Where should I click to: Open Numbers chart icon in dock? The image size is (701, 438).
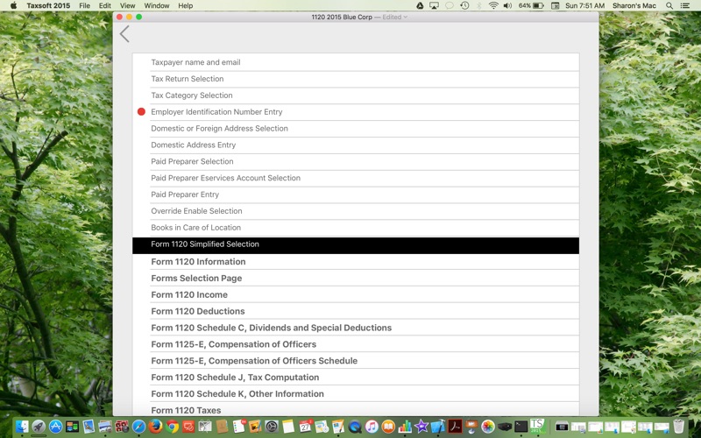click(x=405, y=426)
